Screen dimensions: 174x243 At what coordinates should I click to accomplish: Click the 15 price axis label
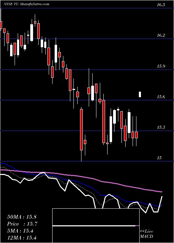click(x=159, y=158)
